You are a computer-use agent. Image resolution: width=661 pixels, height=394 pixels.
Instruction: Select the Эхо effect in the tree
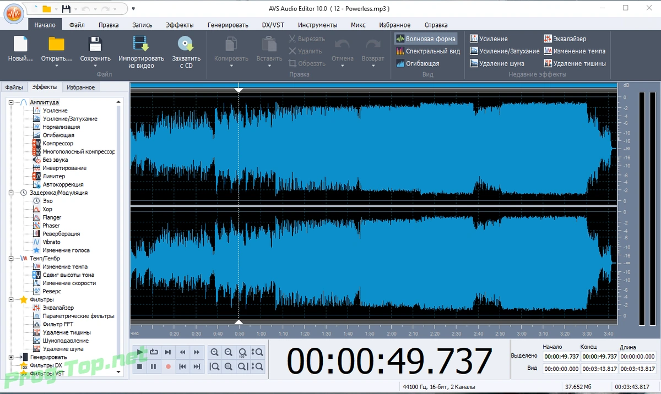coord(47,201)
